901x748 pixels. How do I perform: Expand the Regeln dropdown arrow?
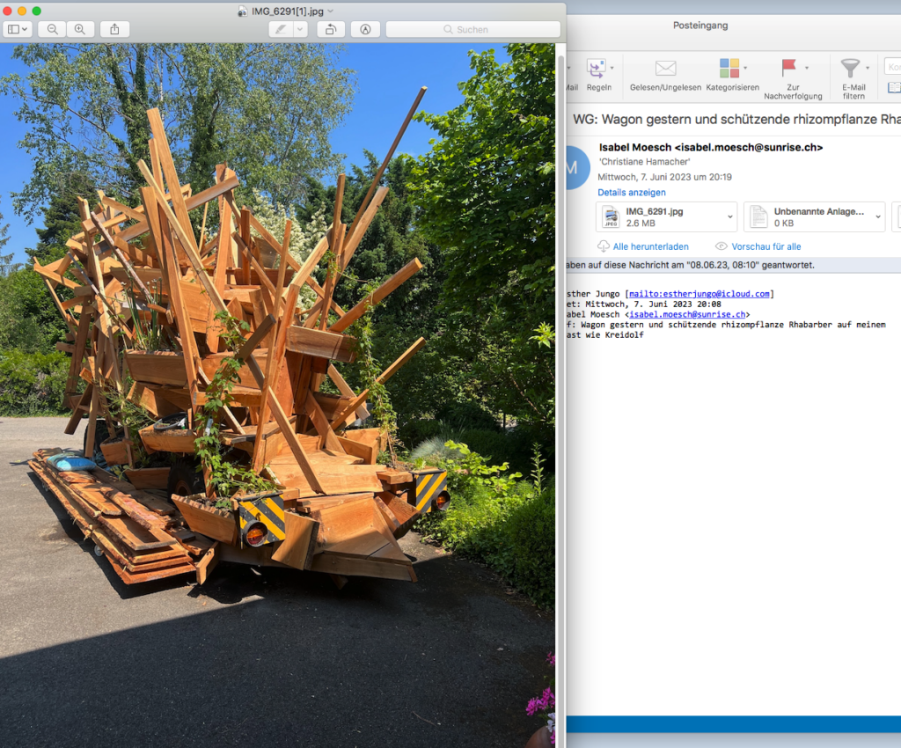coord(612,68)
